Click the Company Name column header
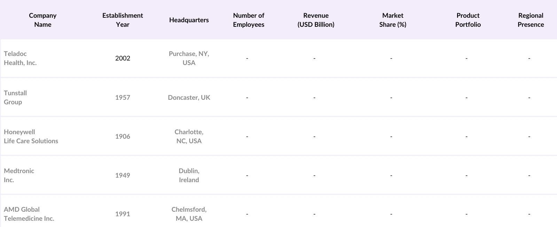Screen dimensions: 557x227 [42, 20]
